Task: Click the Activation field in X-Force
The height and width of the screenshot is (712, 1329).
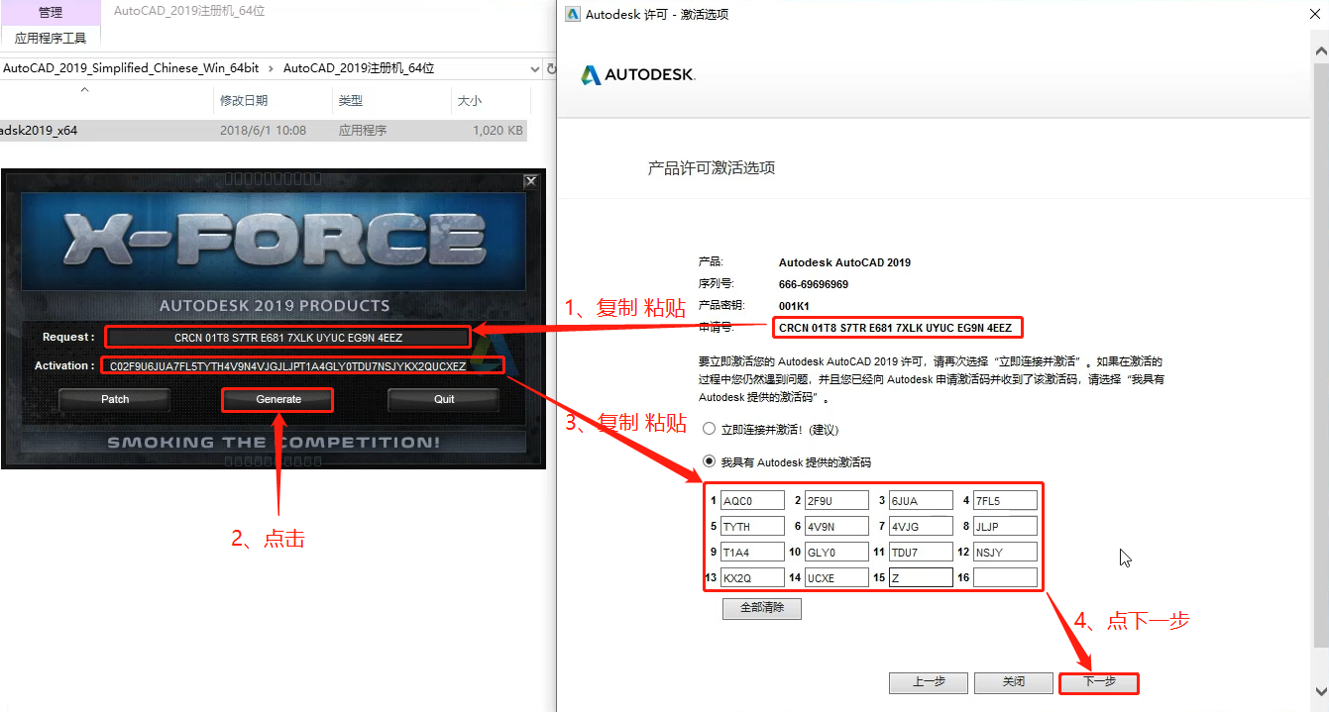Action: pos(301,365)
